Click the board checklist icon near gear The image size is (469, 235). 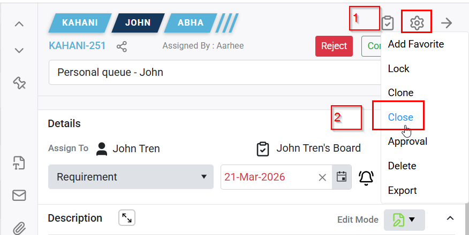(388, 23)
